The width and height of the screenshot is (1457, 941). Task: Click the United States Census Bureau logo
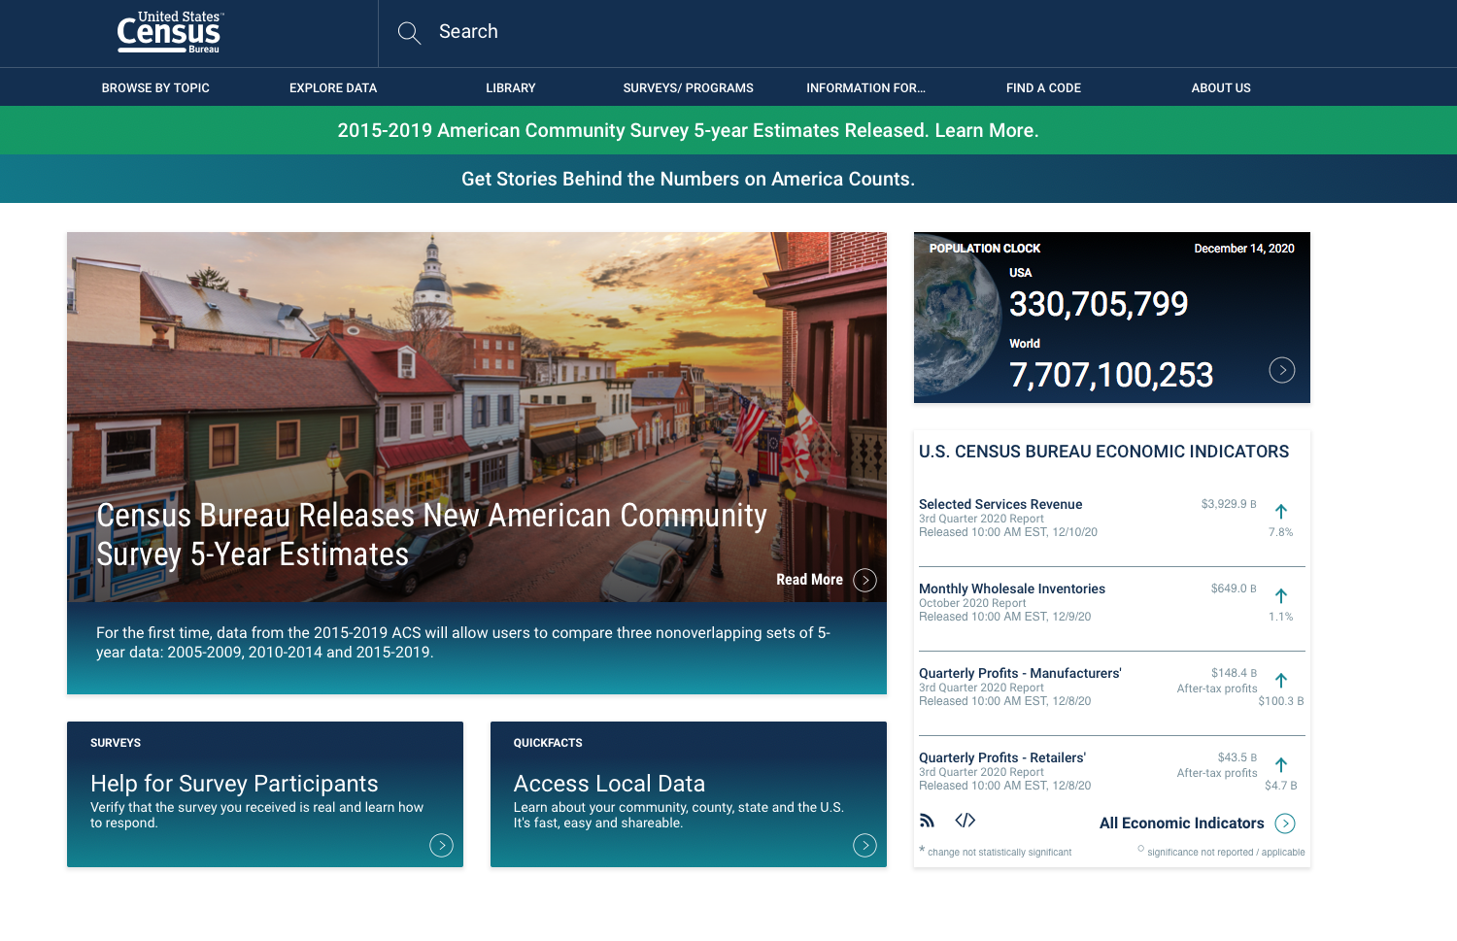[170, 32]
